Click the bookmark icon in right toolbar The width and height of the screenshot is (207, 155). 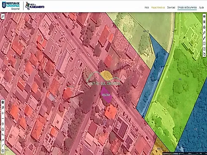[204, 43]
